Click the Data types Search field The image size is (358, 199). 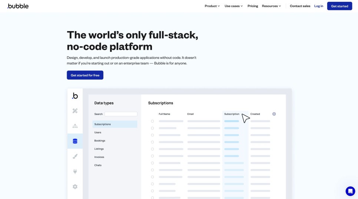(121, 114)
